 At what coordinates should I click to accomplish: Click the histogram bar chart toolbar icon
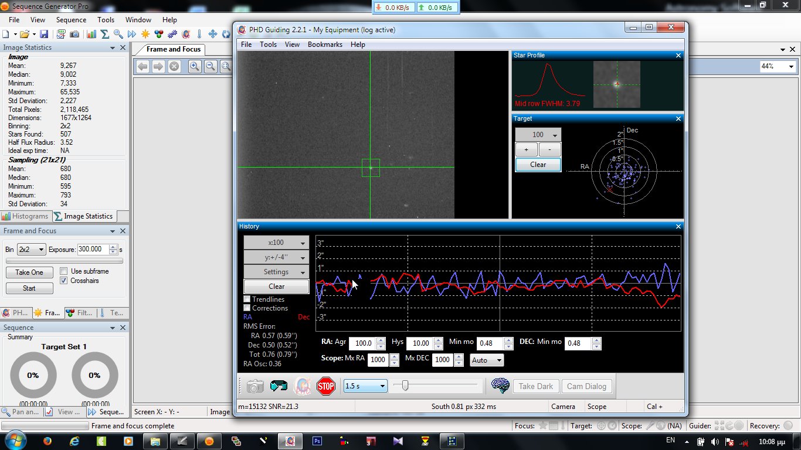click(x=91, y=35)
